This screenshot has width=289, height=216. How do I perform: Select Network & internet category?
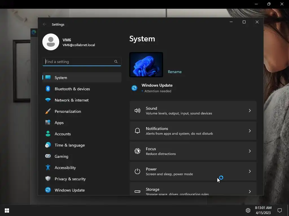(82, 100)
